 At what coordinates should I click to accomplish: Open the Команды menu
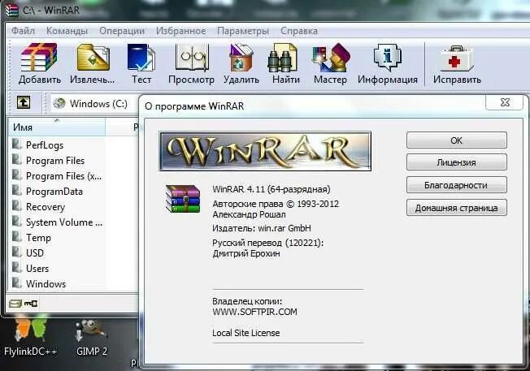pos(67,31)
